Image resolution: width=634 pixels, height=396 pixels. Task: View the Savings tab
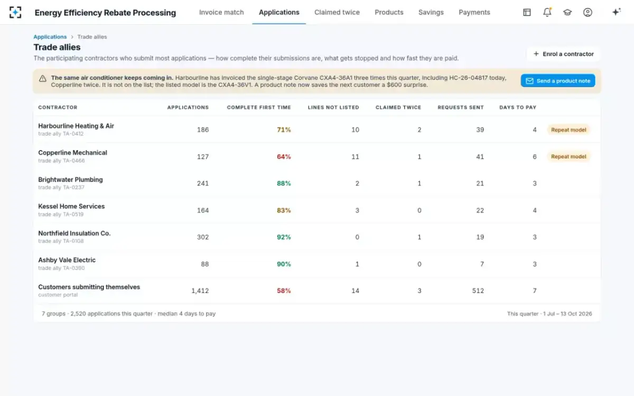pyautogui.click(x=431, y=12)
